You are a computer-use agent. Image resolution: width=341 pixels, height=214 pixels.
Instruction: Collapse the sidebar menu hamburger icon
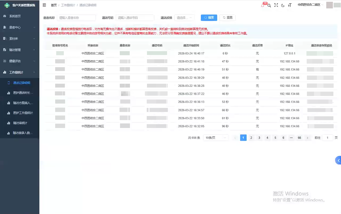[44, 5]
